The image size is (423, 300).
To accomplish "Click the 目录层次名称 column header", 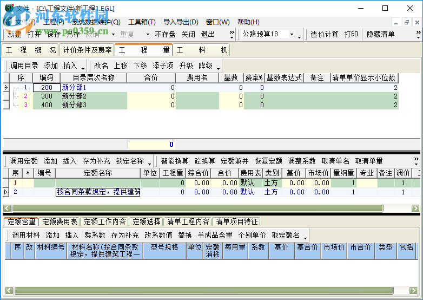I will click(94, 78).
